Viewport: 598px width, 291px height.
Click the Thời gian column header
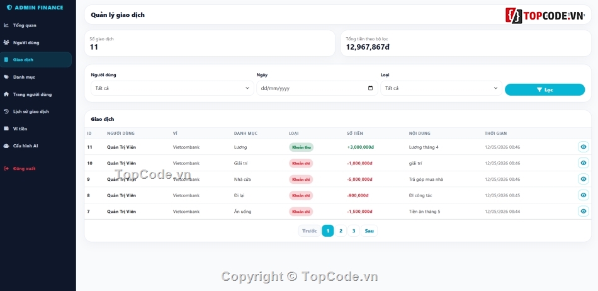[x=496, y=134]
